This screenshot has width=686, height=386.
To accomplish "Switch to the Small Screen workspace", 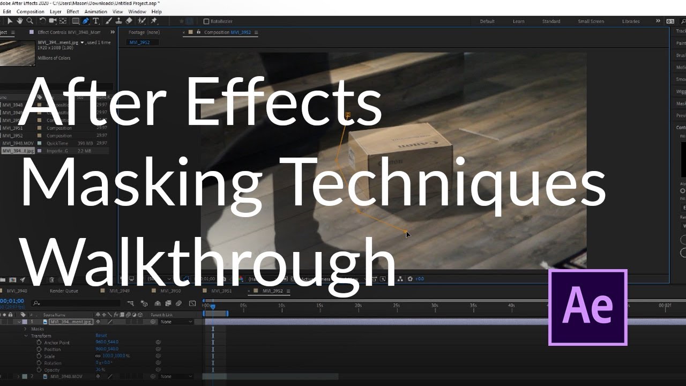I will click(591, 21).
